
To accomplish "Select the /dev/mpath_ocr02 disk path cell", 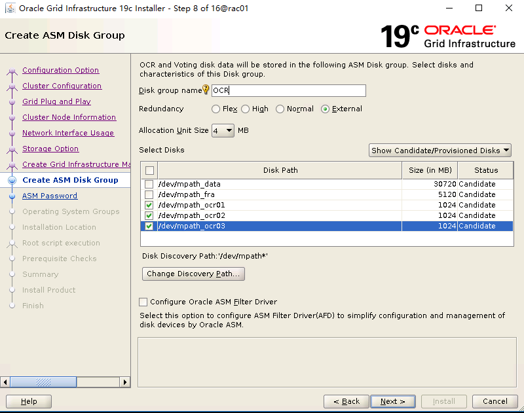I will [x=280, y=215].
